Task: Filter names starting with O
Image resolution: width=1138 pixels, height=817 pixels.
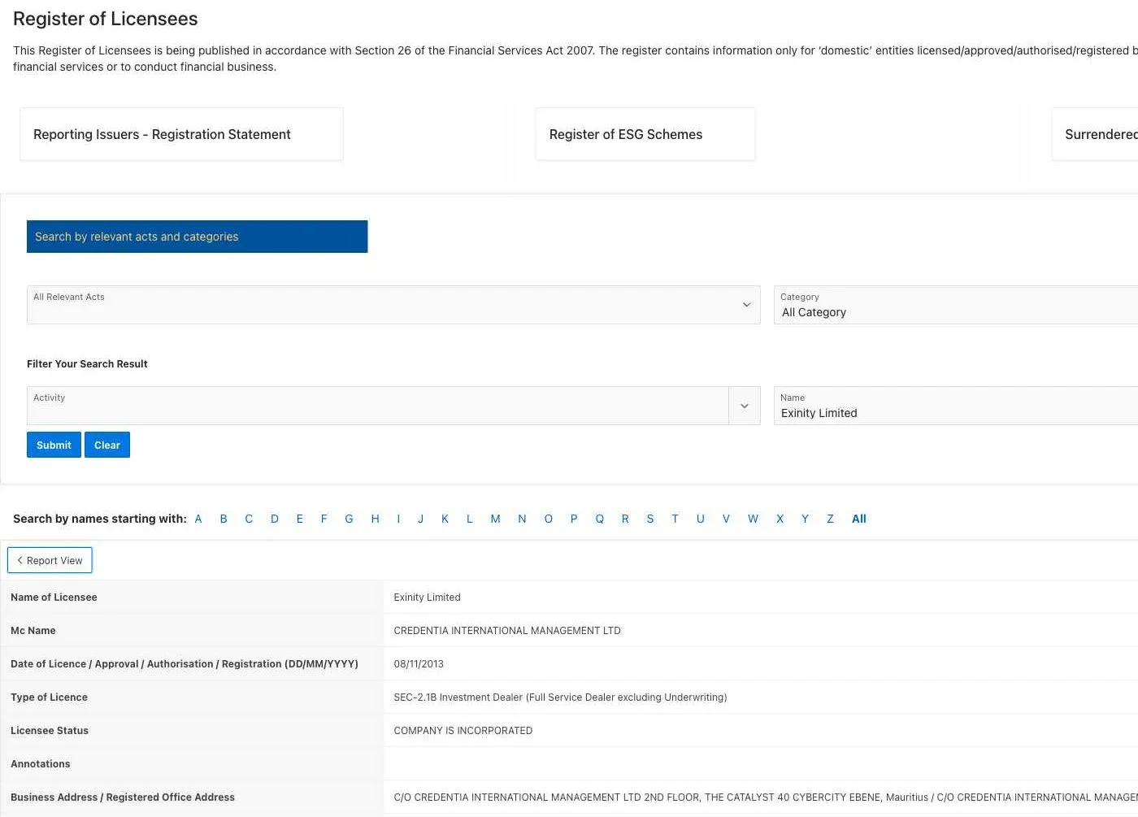Action: 549,519
